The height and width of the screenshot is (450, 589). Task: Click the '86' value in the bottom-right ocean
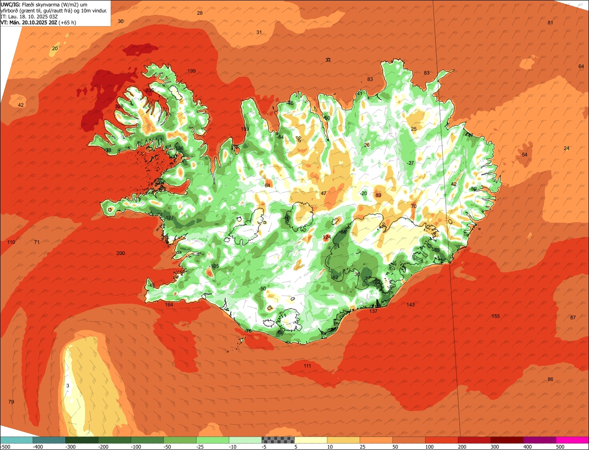click(x=550, y=379)
